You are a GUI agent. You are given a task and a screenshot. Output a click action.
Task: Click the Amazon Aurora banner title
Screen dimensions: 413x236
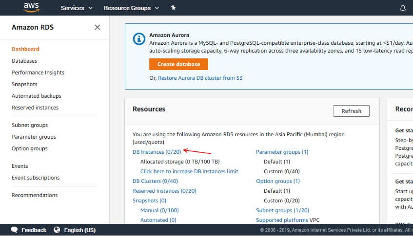click(169, 35)
